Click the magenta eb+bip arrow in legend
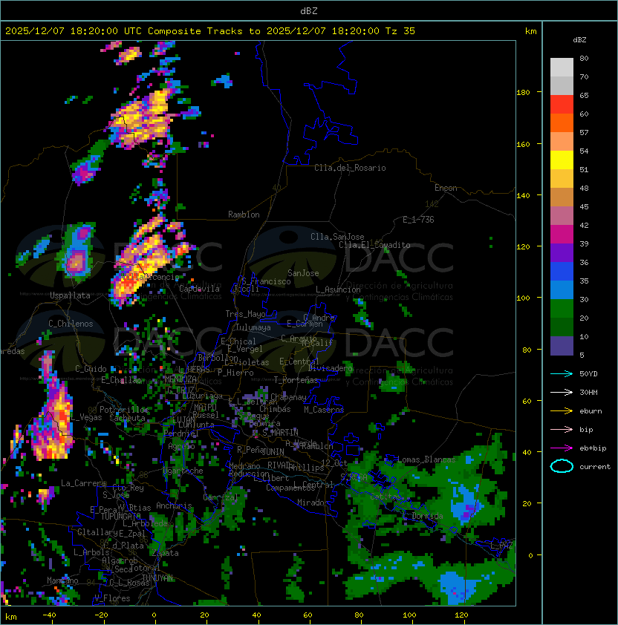Viewport: 618px width, 625px height. (562, 448)
